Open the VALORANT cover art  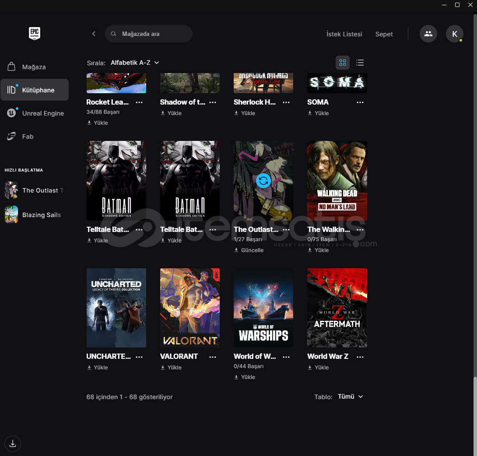click(x=190, y=308)
